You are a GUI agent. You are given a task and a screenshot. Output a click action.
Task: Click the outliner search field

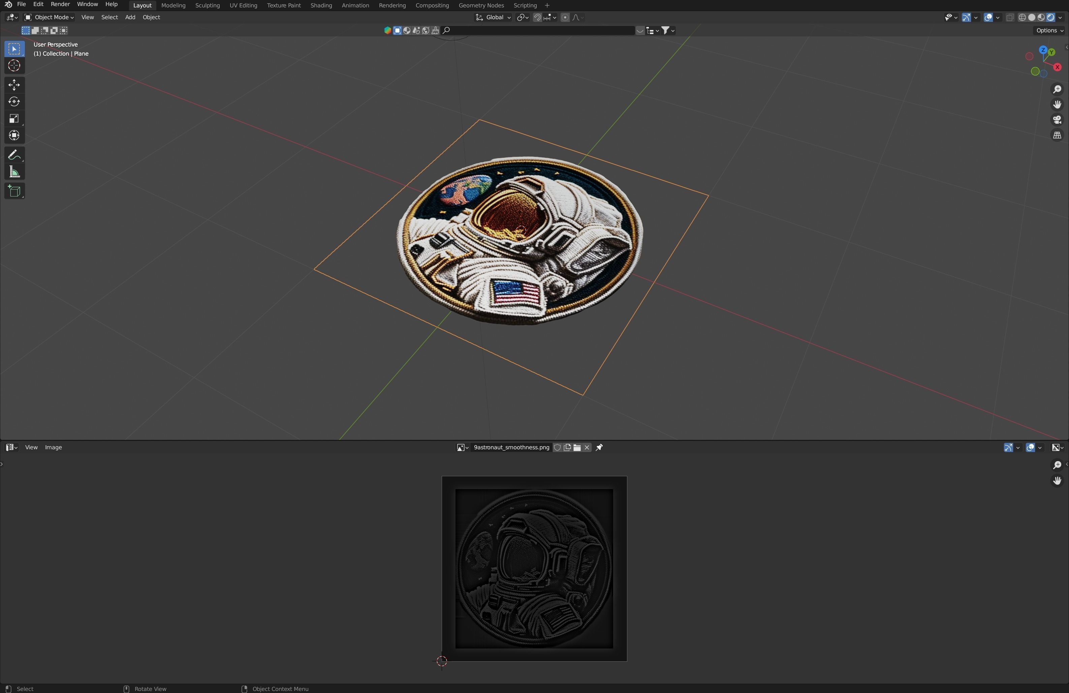(x=539, y=31)
